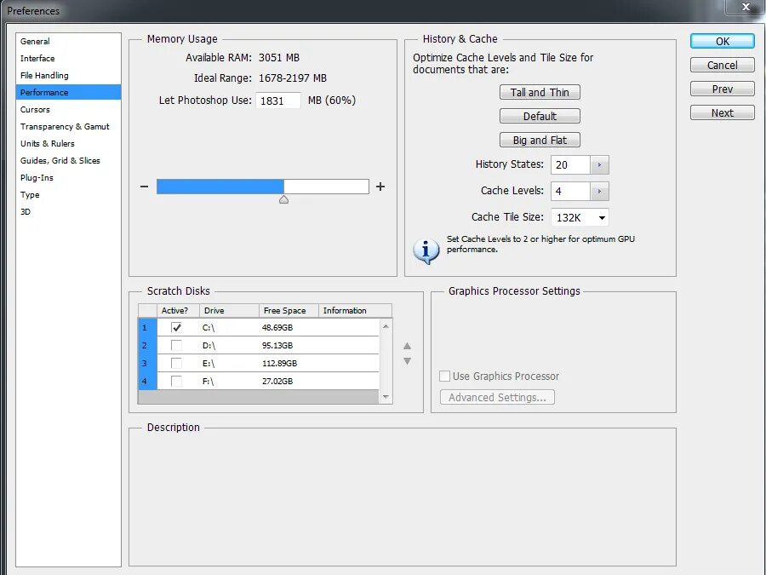
Task: Click the 27.02GB free space cell
Action: pyautogui.click(x=277, y=381)
